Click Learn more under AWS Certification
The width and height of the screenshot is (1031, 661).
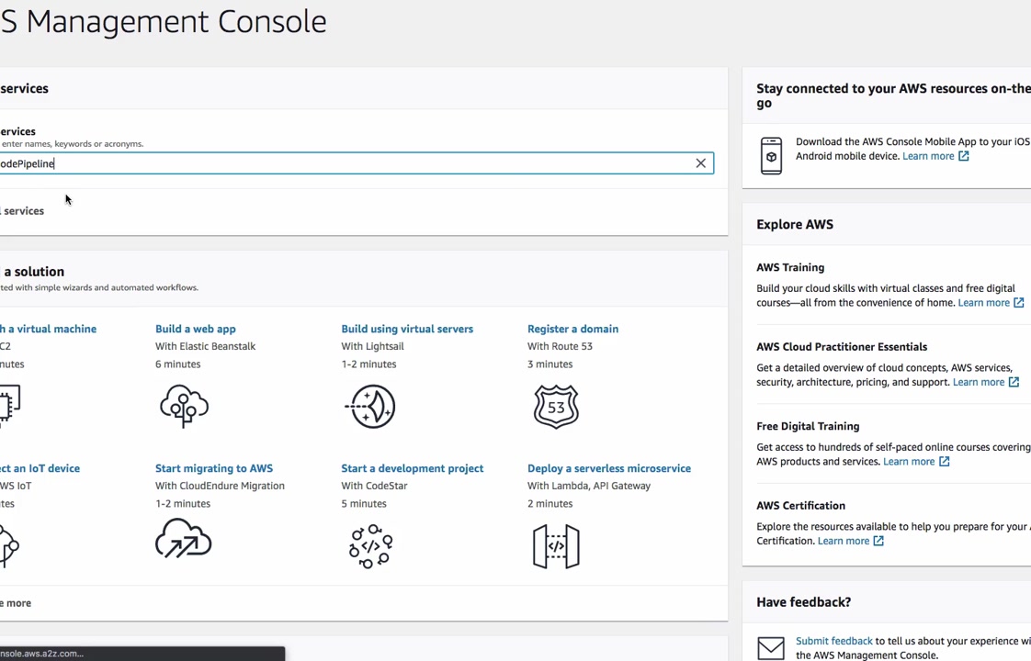844,541
